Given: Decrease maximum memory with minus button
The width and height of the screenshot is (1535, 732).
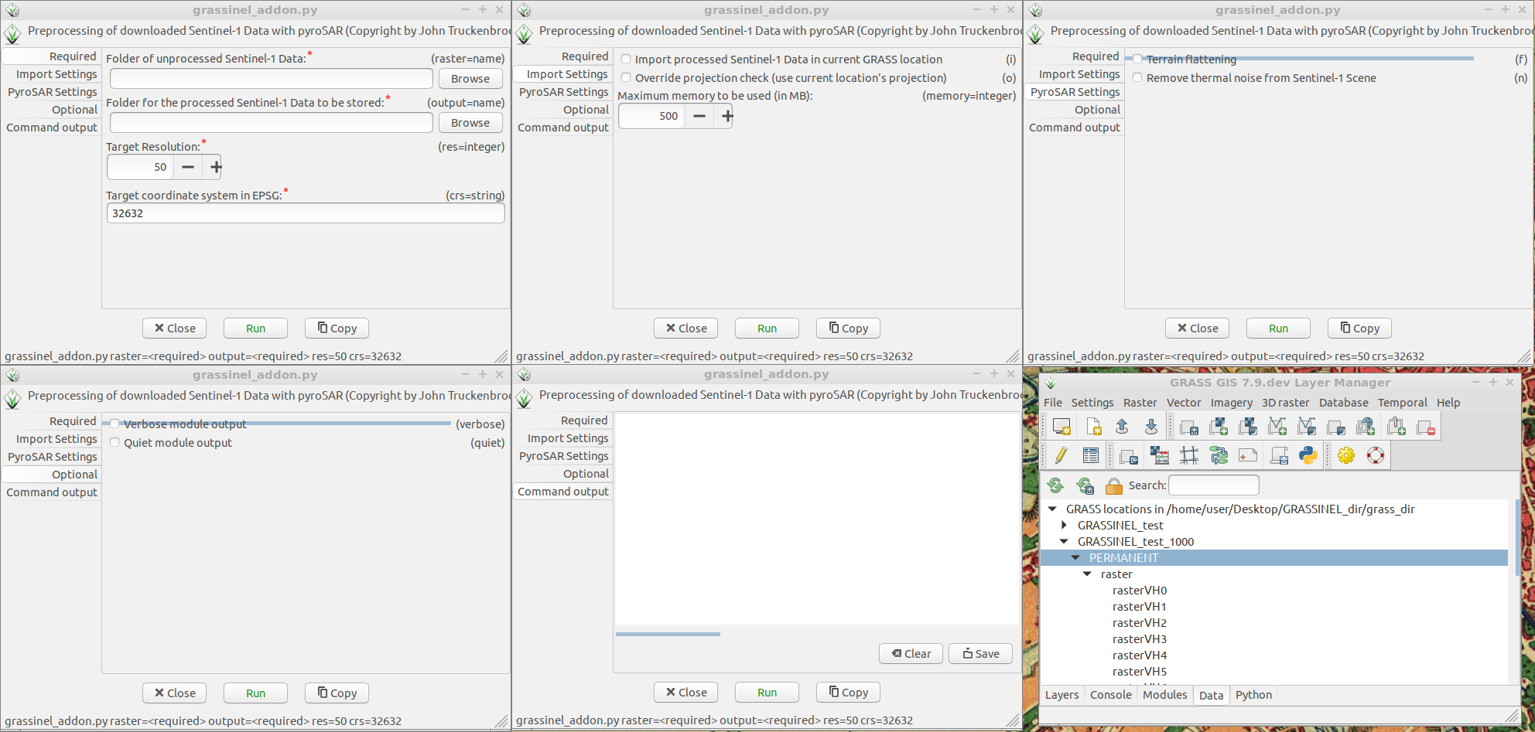Looking at the screenshot, I should 699,116.
